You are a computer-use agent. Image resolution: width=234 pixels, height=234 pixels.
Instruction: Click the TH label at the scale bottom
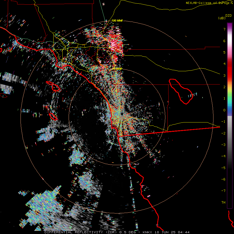223,203
